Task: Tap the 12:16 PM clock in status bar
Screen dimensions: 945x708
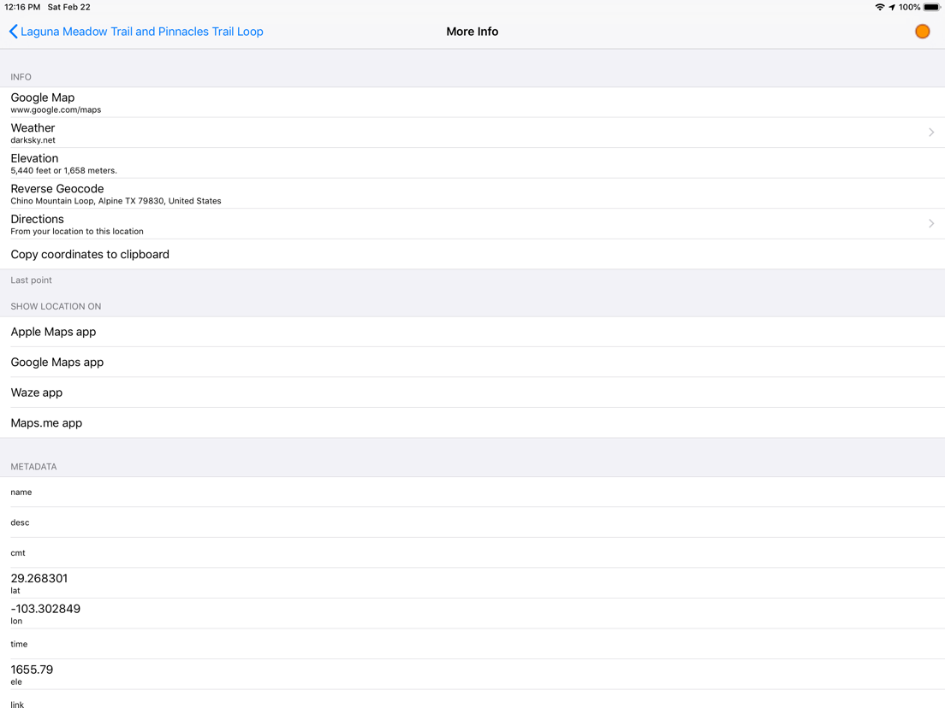Action: coord(22,7)
